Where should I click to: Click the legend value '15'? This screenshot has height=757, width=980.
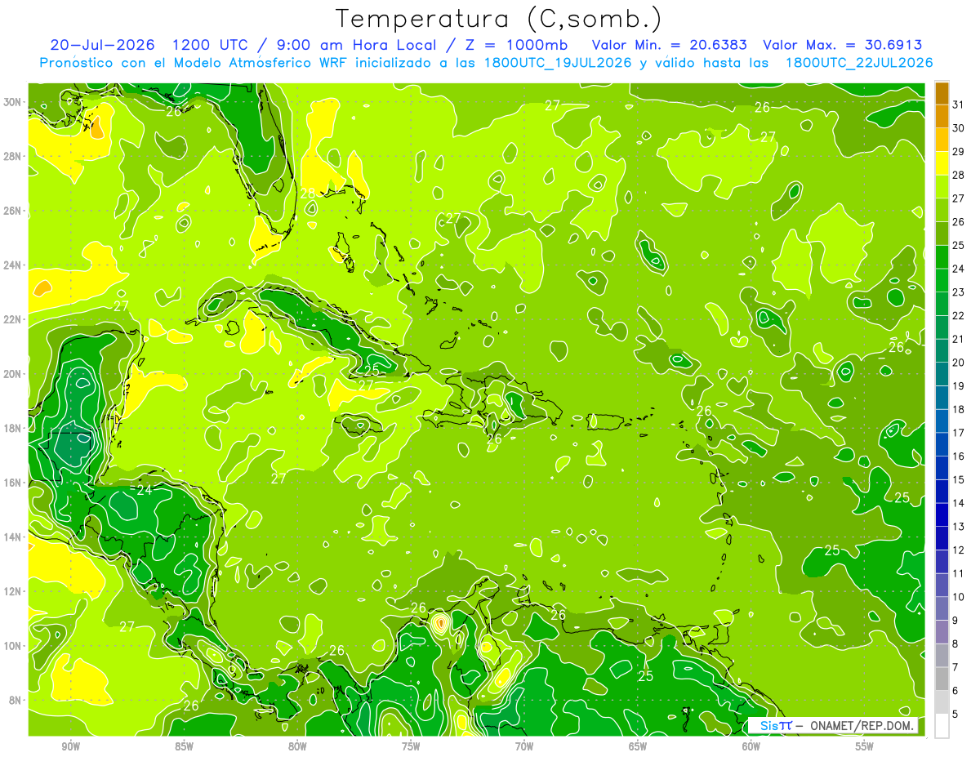click(959, 479)
